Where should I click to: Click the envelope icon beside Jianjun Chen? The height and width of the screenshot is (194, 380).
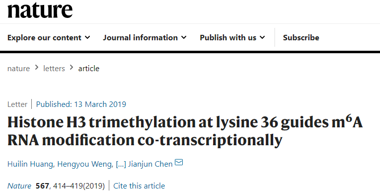click(x=179, y=162)
